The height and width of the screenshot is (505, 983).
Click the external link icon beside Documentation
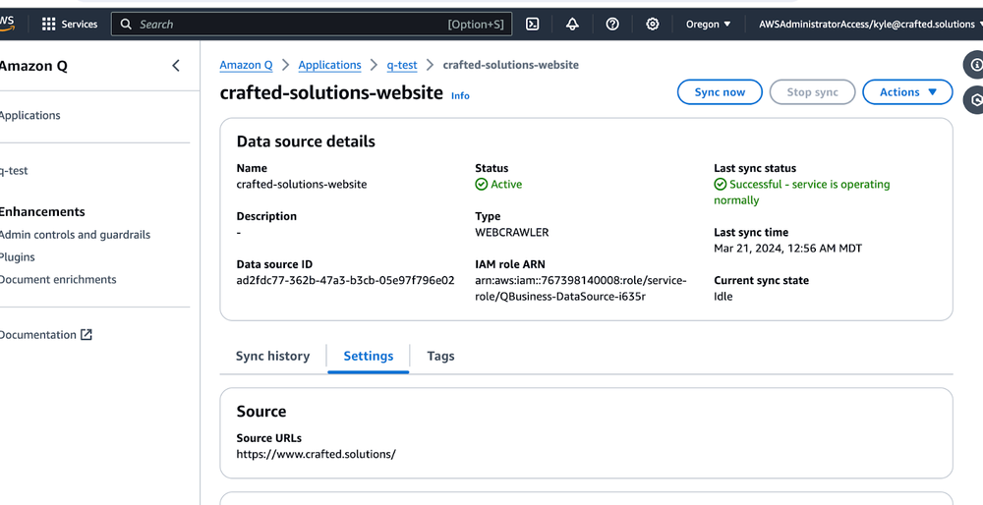(87, 335)
